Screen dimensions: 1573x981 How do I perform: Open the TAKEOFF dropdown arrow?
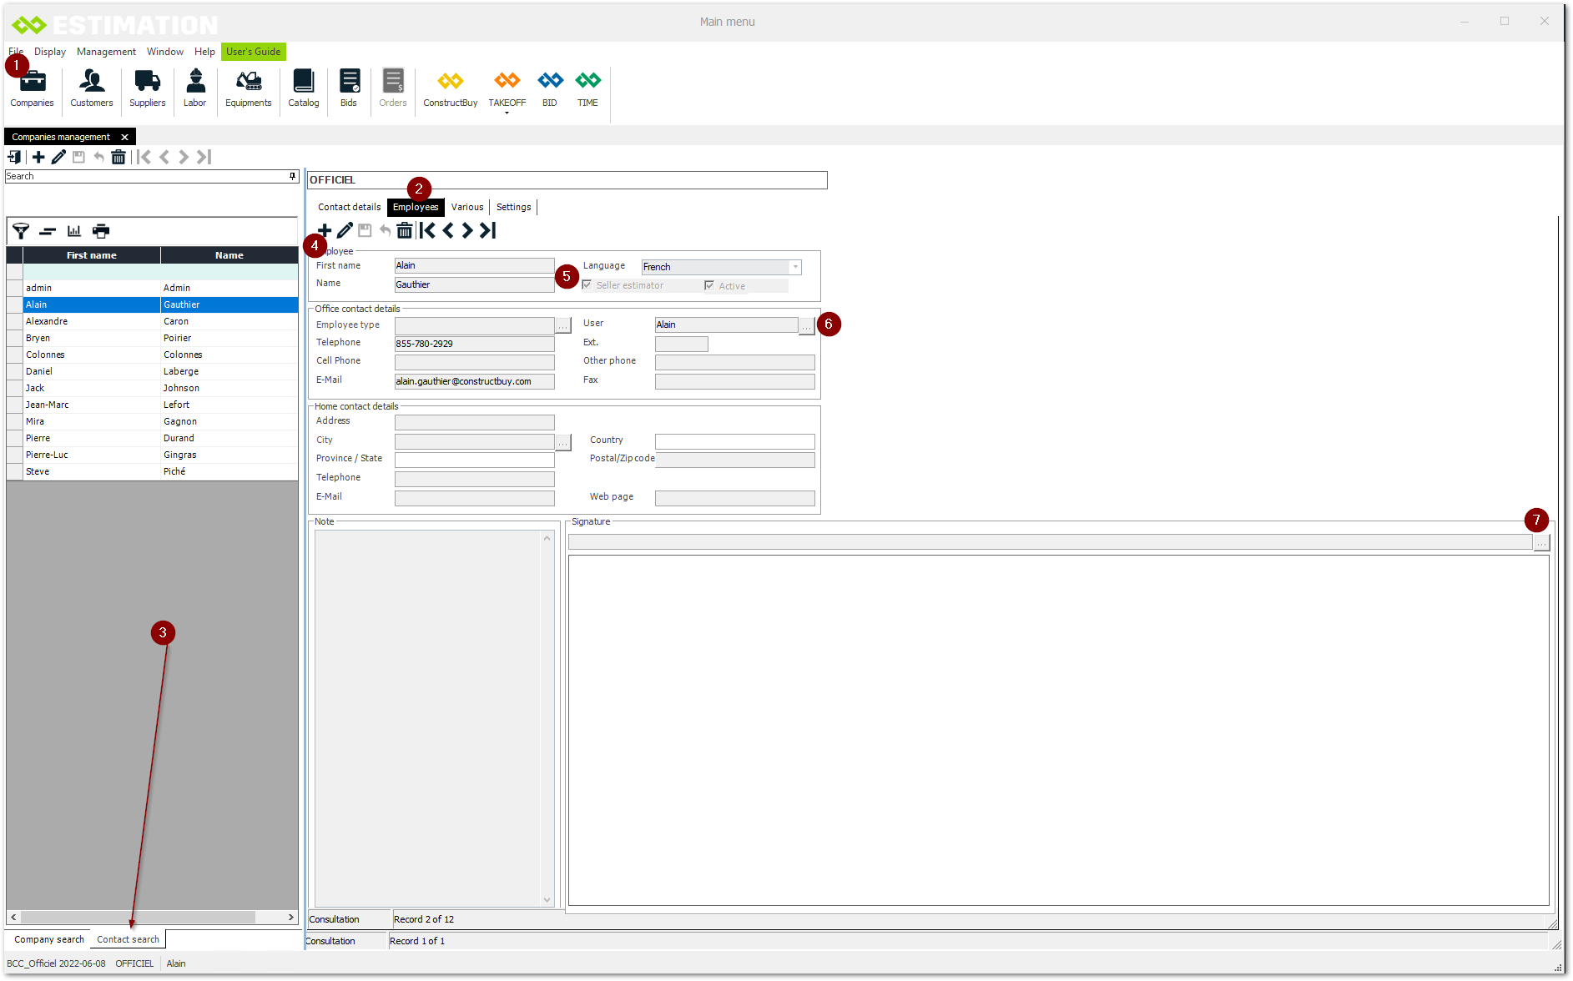click(507, 113)
